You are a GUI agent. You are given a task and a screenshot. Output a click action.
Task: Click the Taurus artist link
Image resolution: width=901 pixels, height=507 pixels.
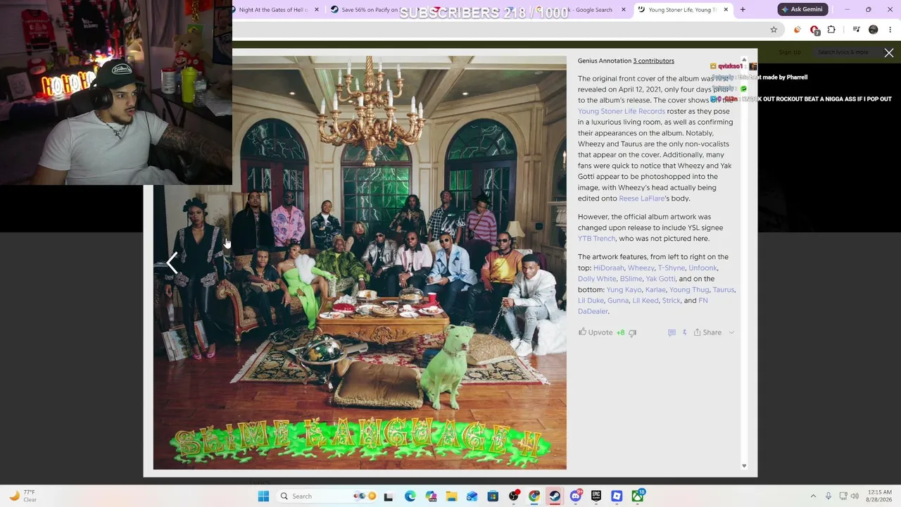point(724,290)
